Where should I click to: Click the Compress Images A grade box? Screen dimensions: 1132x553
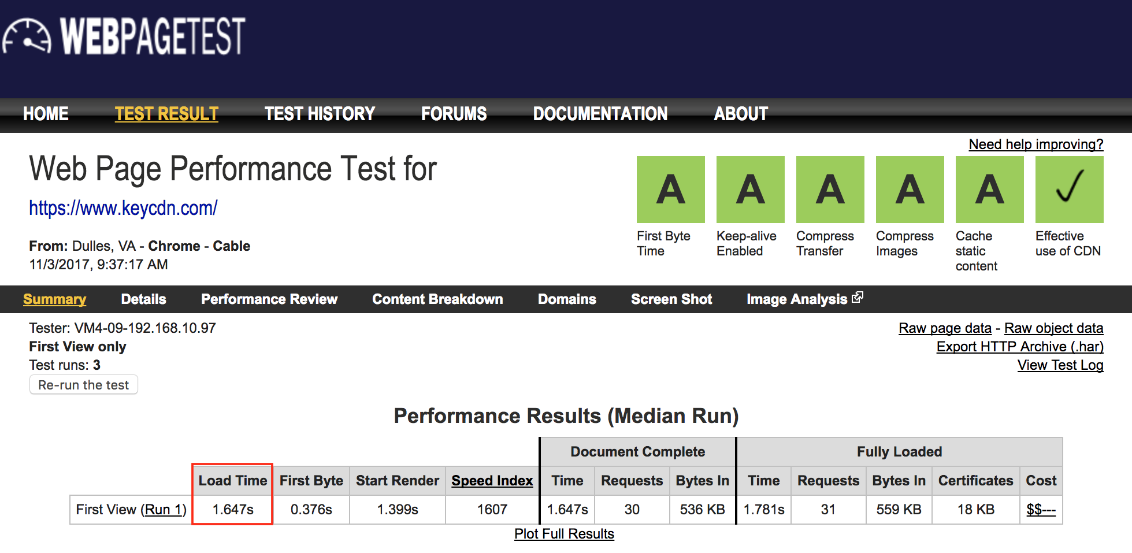pyautogui.click(x=910, y=190)
